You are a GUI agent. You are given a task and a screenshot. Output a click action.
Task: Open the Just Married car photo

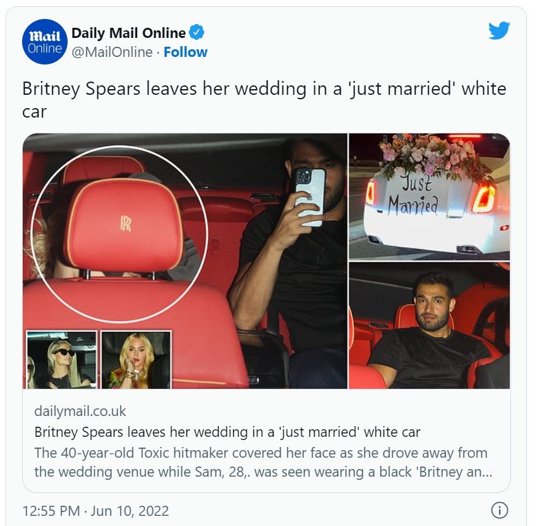pyautogui.click(x=429, y=197)
